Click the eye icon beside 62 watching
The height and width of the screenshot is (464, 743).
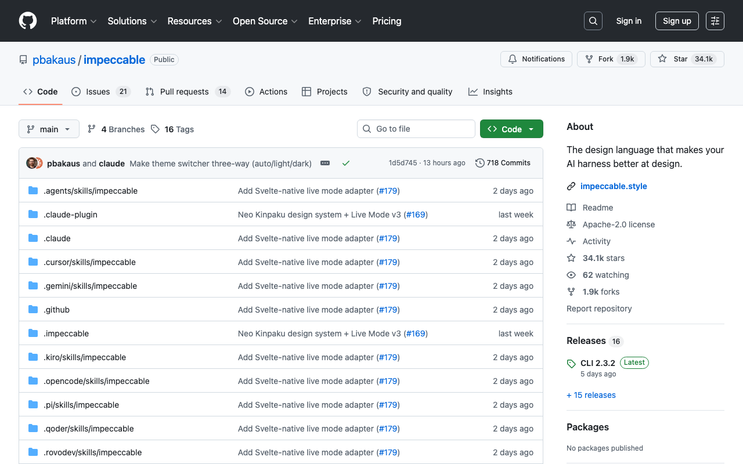[571, 275]
